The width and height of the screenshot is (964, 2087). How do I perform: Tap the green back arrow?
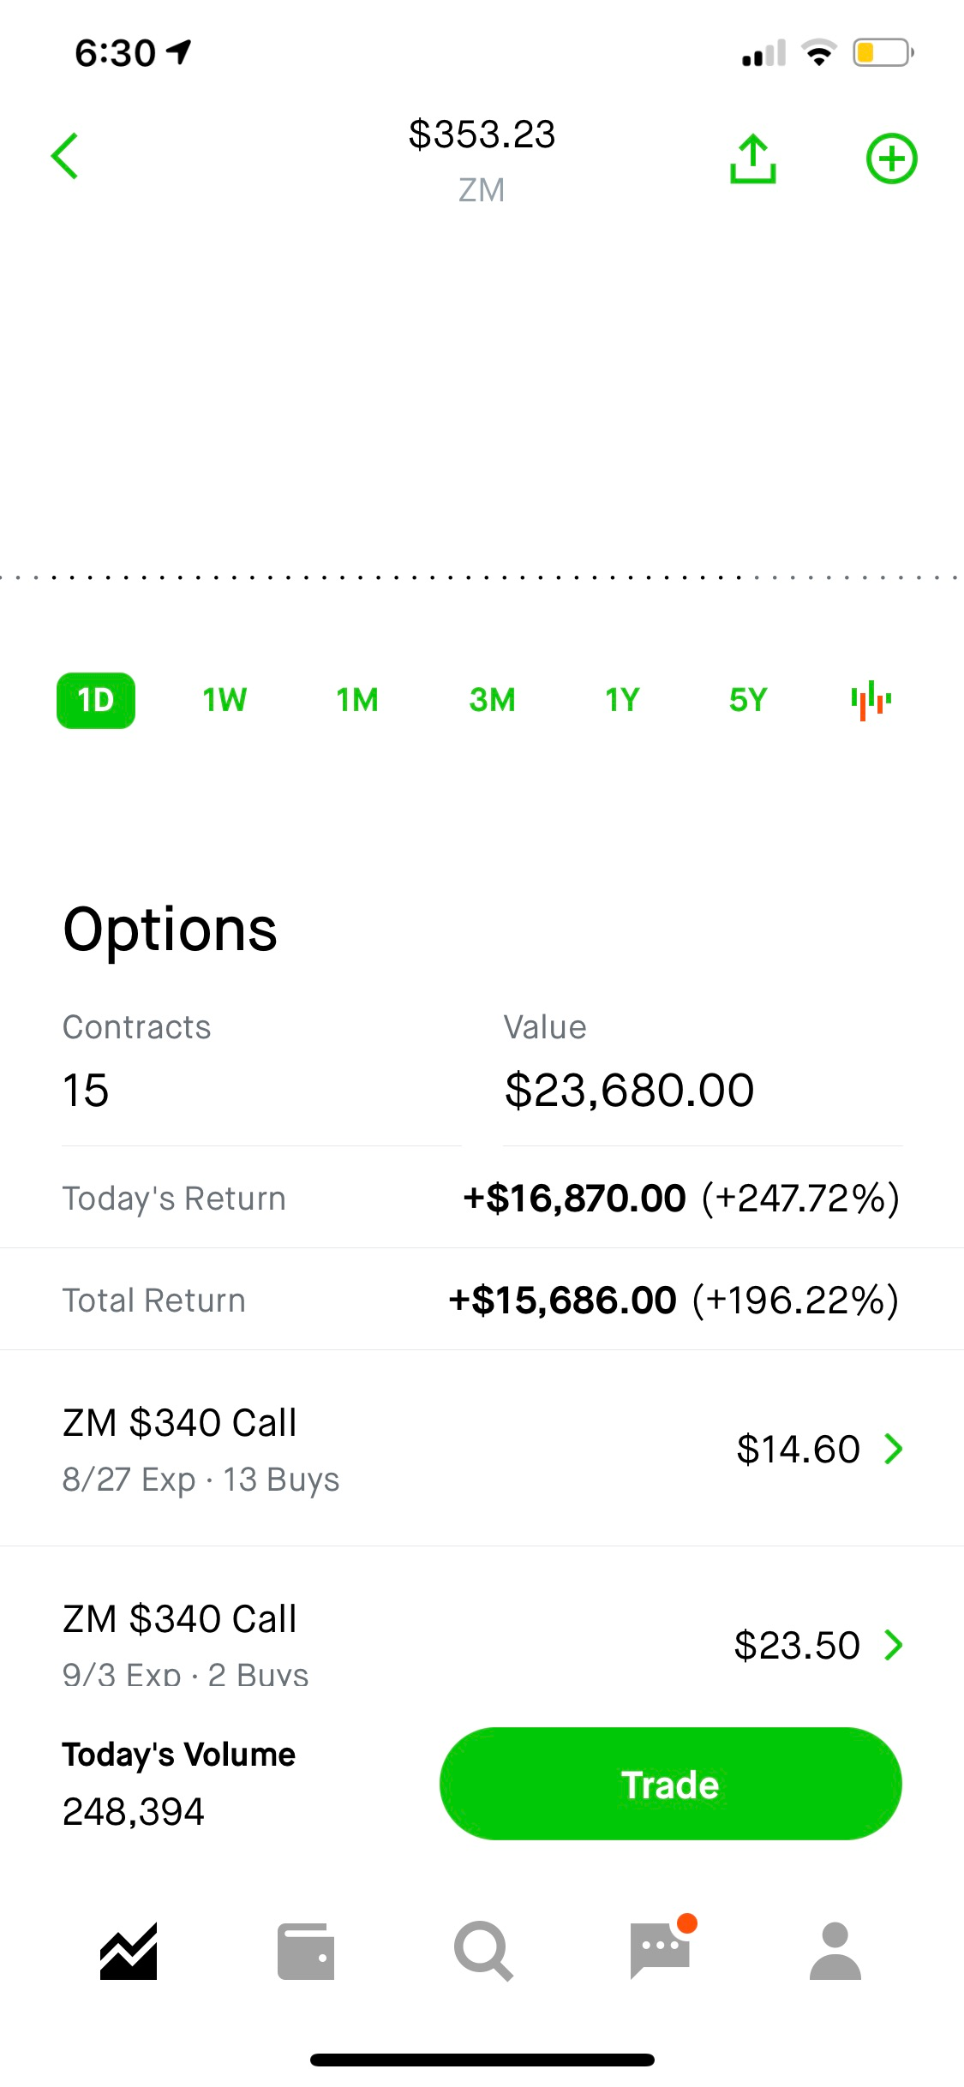[65, 157]
